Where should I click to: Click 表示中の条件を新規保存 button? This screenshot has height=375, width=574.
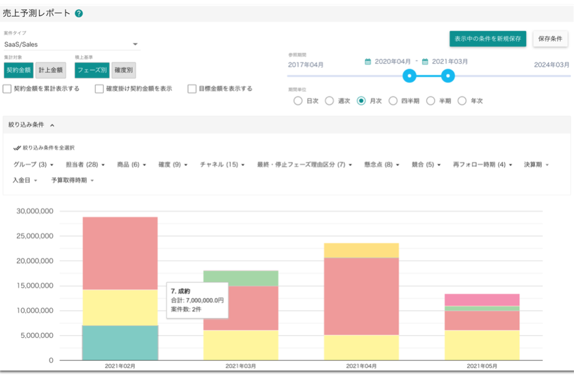(488, 38)
